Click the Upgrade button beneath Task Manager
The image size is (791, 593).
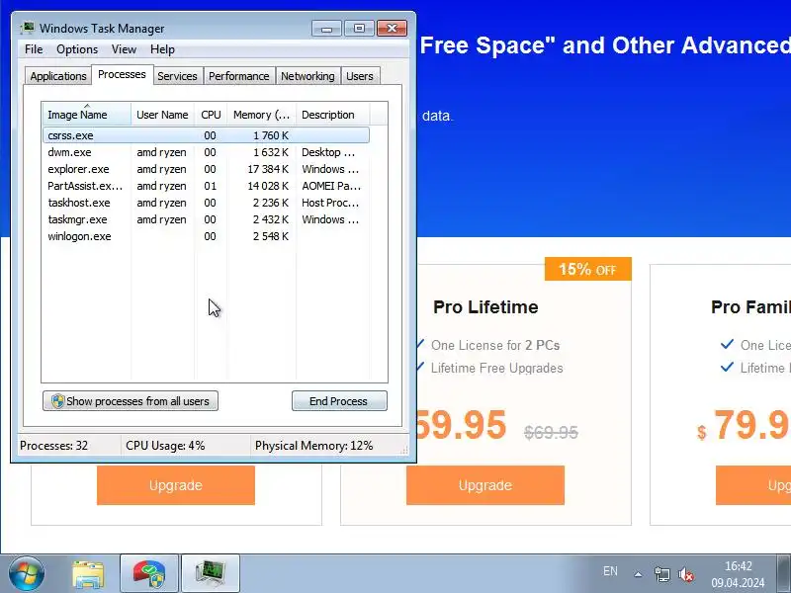pyautogui.click(x=176, y=485)
